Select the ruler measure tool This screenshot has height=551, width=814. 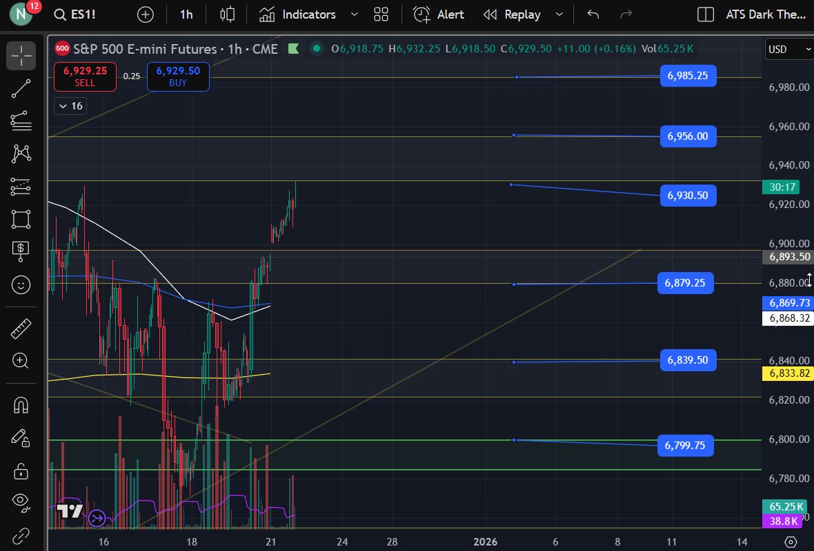coord(21,329)
